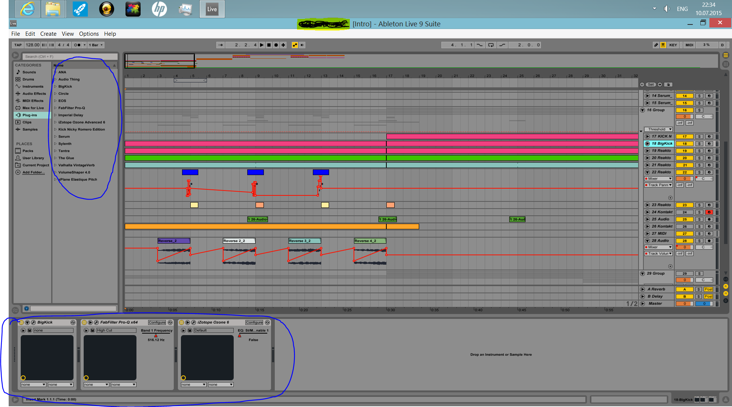Open the quantization 1 Bar dropdown
The image size is (732, 407).
tap(96, 45)
